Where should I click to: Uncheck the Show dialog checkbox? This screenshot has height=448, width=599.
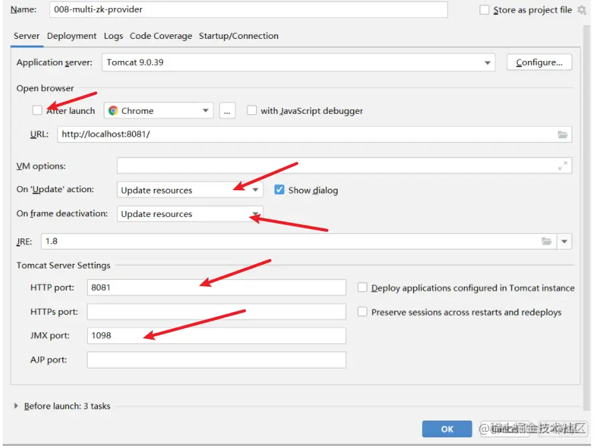[x=279, y=190]
